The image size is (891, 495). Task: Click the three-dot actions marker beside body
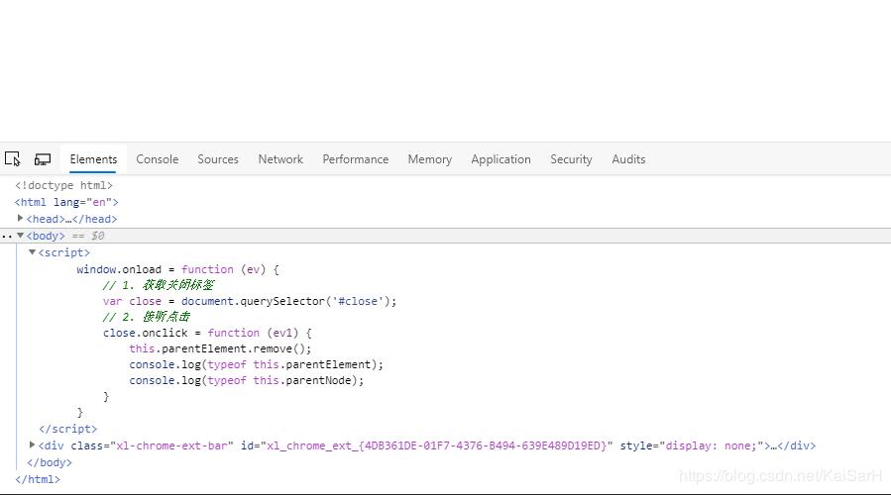point(6,237)
